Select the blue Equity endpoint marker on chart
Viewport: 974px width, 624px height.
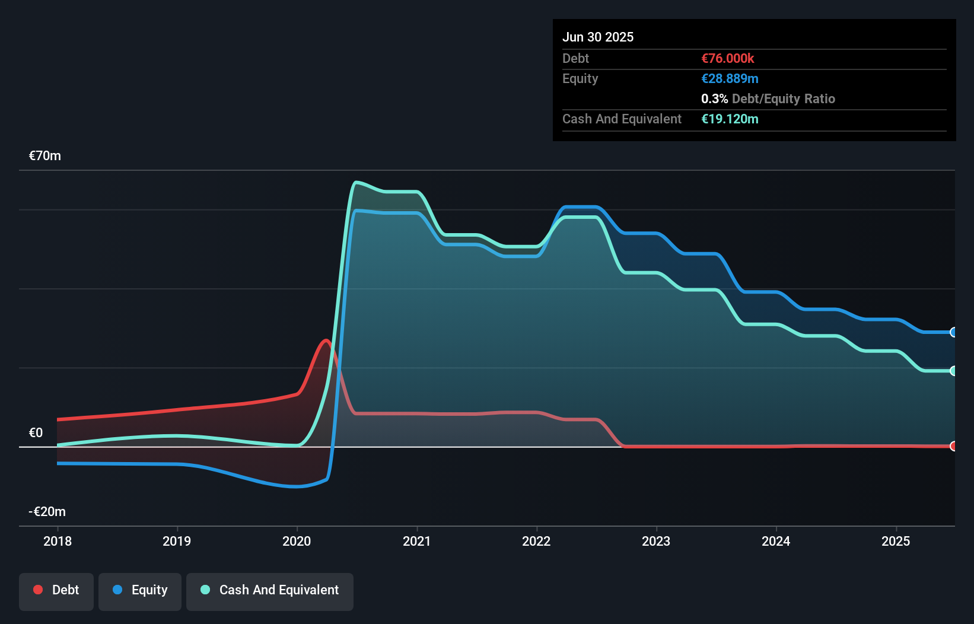tap(953, 332)
